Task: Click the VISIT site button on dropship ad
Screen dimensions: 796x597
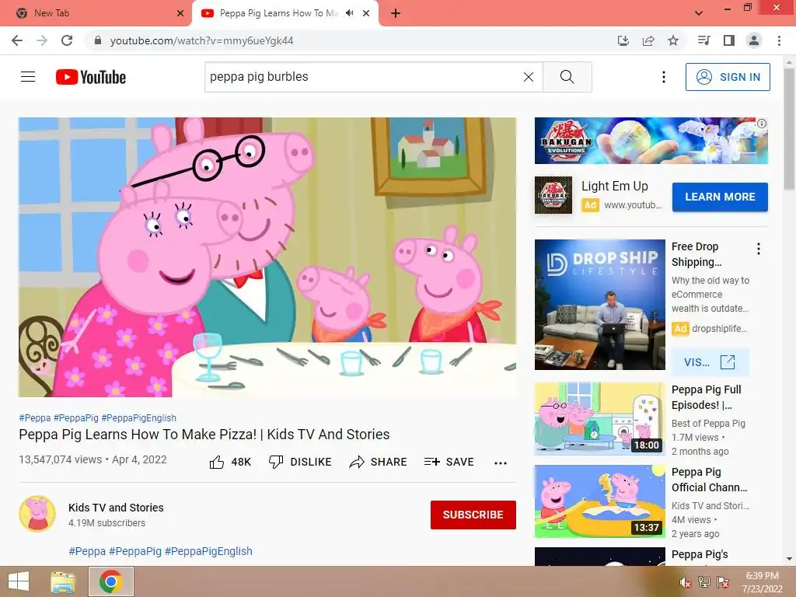Action: pyautogui.click(x=710, y=362)
